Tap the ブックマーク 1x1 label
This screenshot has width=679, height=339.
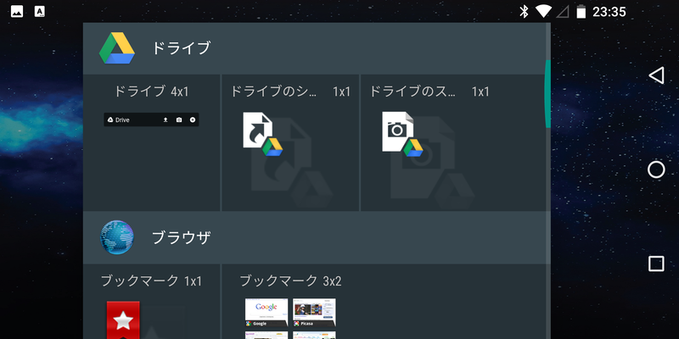[x=151, y=281]
